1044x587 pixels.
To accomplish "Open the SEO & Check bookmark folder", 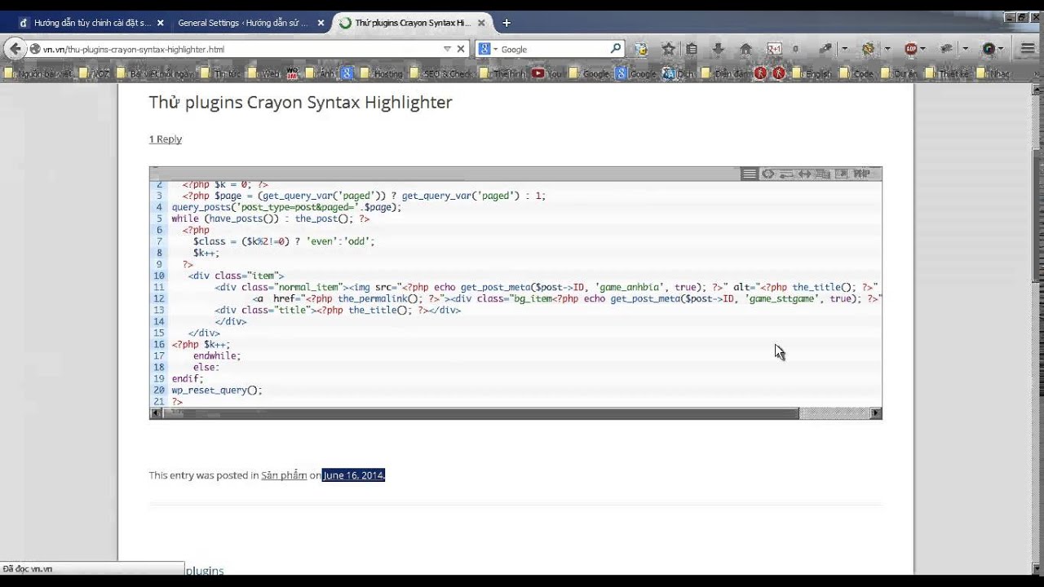I will click(x=440, y=73).
